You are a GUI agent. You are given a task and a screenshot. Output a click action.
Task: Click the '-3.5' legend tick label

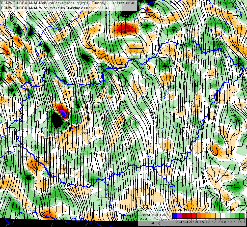[192, 222]
